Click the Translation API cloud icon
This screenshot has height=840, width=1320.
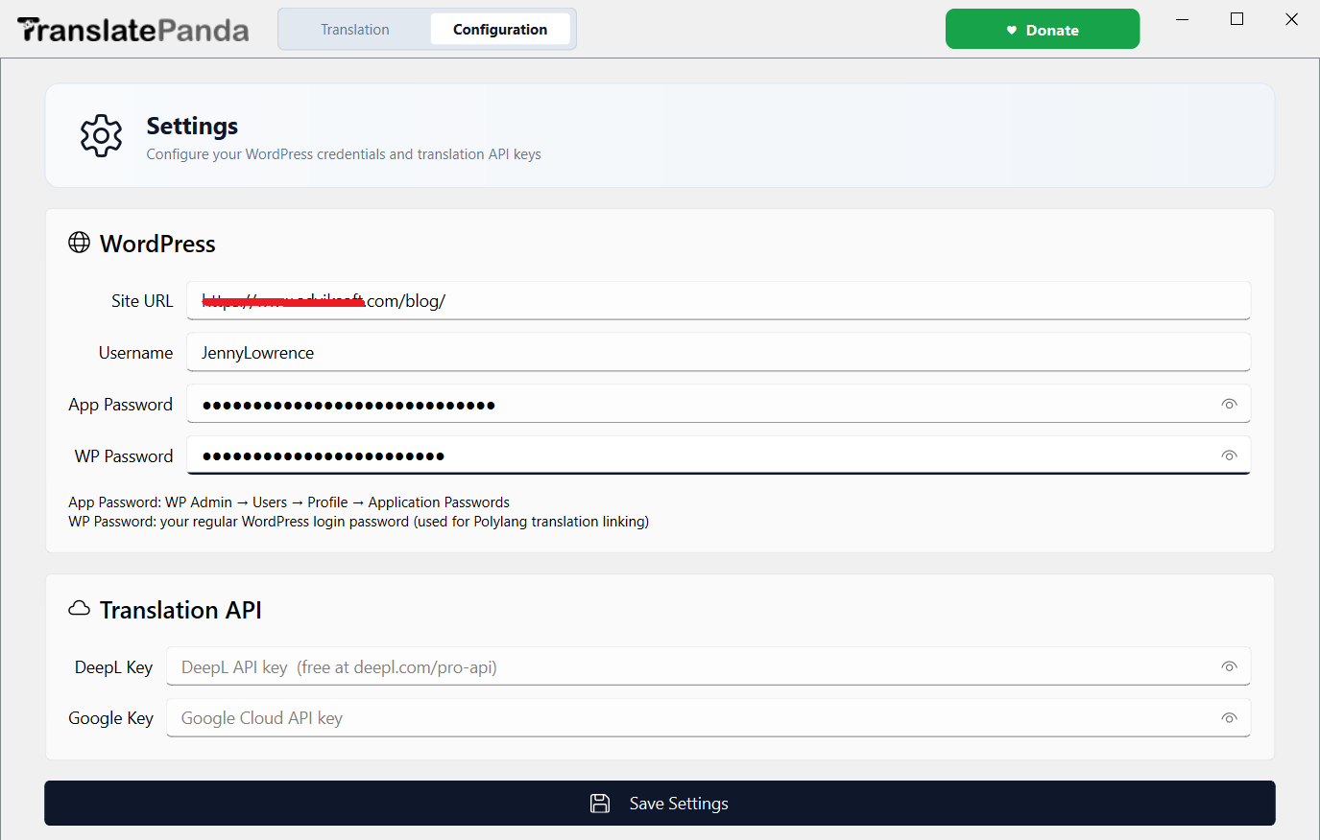click(x=80, y=609)
